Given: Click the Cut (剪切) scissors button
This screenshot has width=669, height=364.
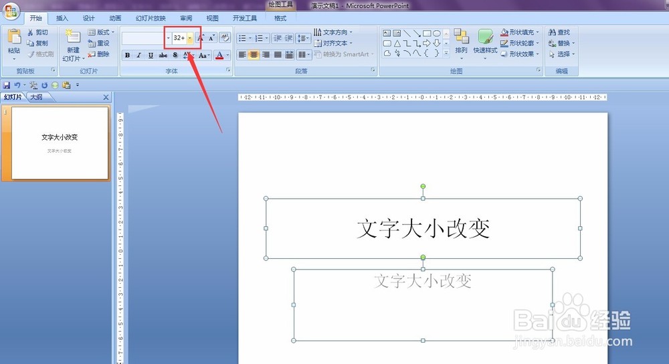Looking at the screenshot, I should tap(37, 32).
